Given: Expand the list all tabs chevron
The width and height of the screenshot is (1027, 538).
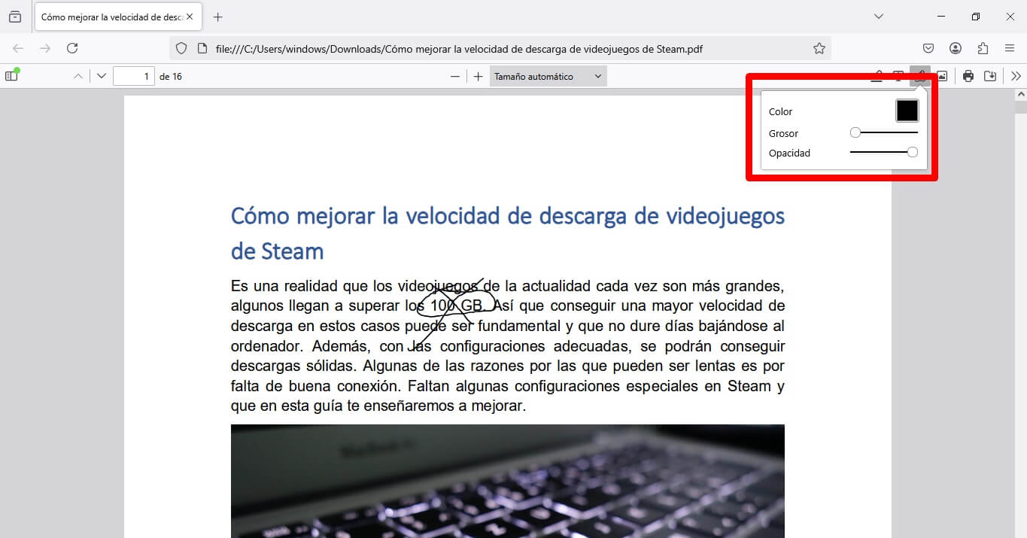Looking at the screenshot, I should pos(880,17).
